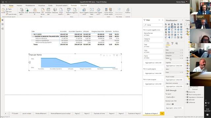Click focus mode icon on chart header
The width and height of the screenshot is (211, 118).
[117, 55]
